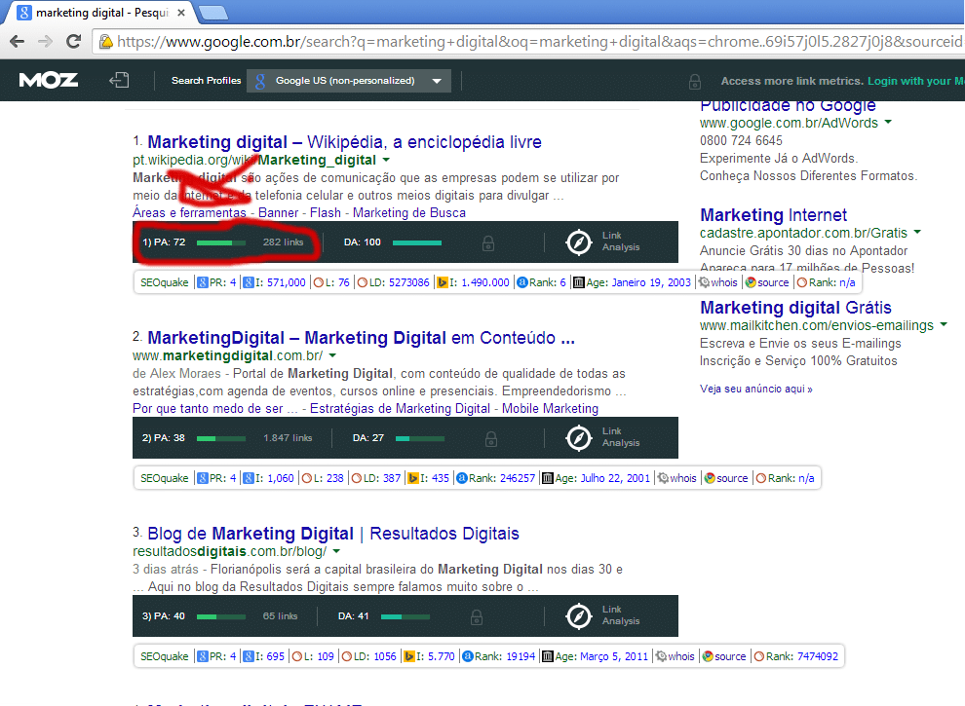Click Bing index I: 1.490.000 value
Viewport: 965px width, 706px height.
(x=474, y=282)
